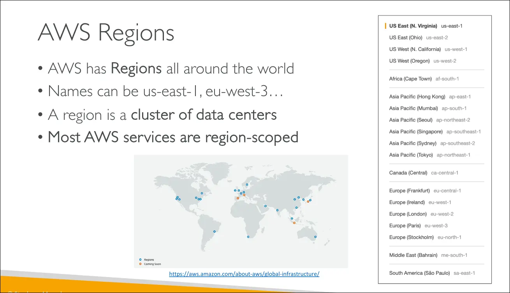Click the region marker in South America
This screenshot has width=510, height=293.
[x=214, y=232]
